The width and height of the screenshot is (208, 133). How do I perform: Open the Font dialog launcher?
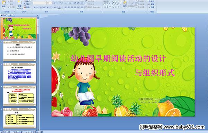62,12
